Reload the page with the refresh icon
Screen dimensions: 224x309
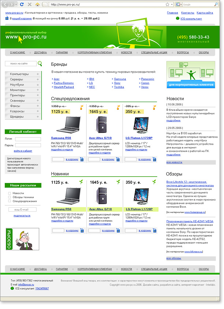click(x=22, y=4)
